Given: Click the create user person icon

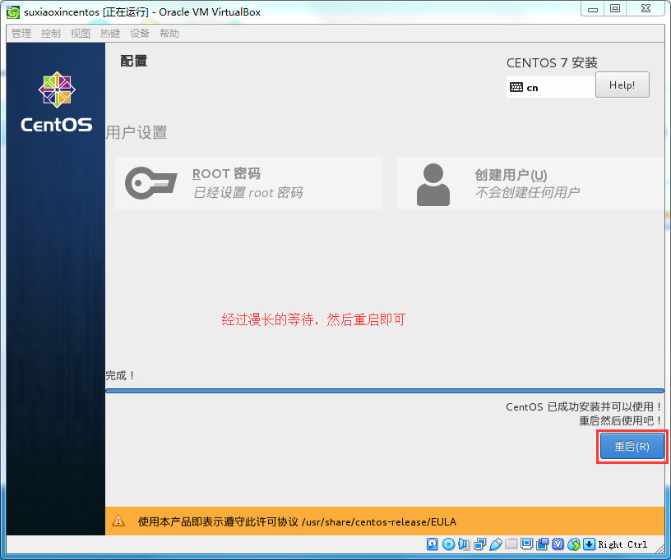Looking at the screenshot, I should pos(433,185).
